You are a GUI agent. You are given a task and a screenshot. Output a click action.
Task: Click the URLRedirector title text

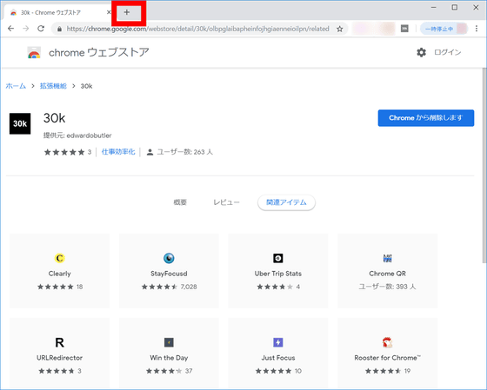[60, 358]
